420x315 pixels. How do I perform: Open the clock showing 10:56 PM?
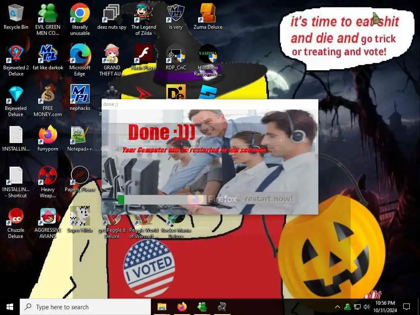(385, 307)
